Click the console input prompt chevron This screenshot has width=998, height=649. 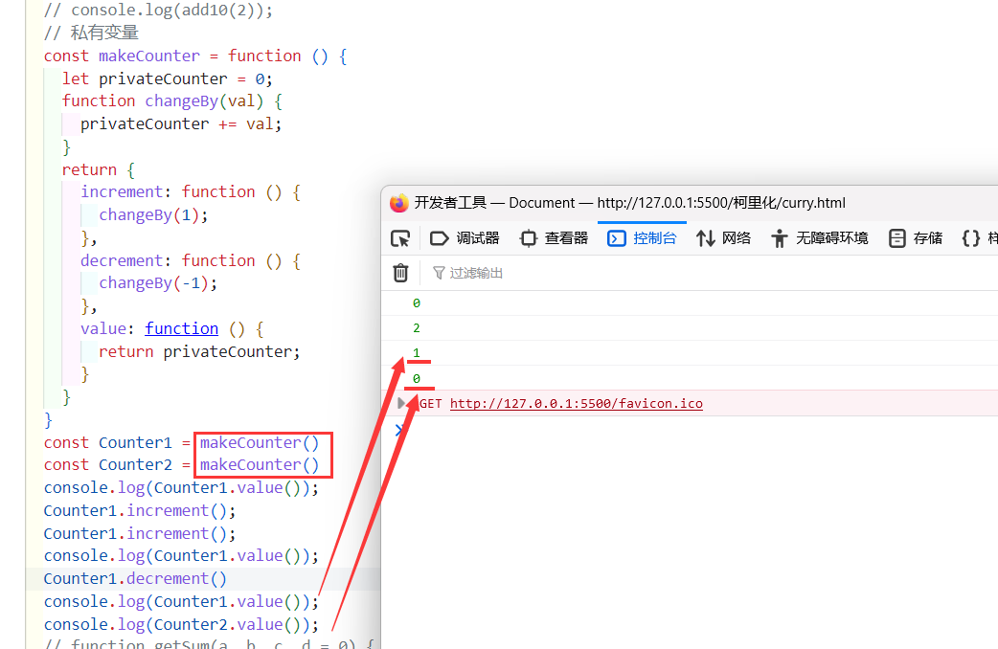click(x=399, y=430)
